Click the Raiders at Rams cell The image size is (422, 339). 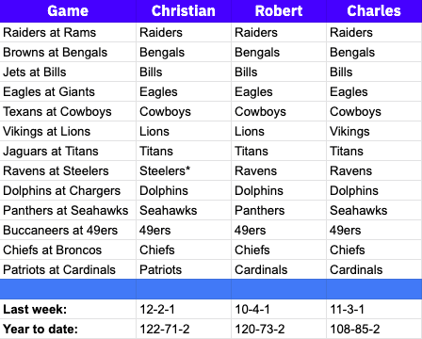point(68,32)
